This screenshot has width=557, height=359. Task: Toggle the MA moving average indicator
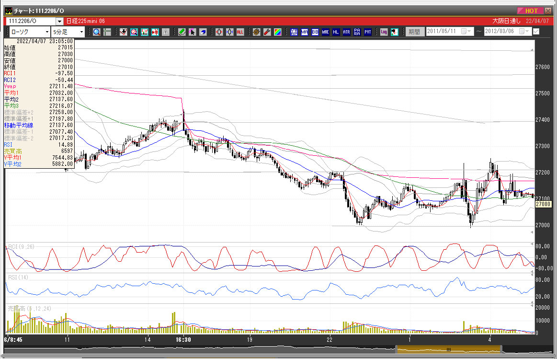(x=305, y=32)
